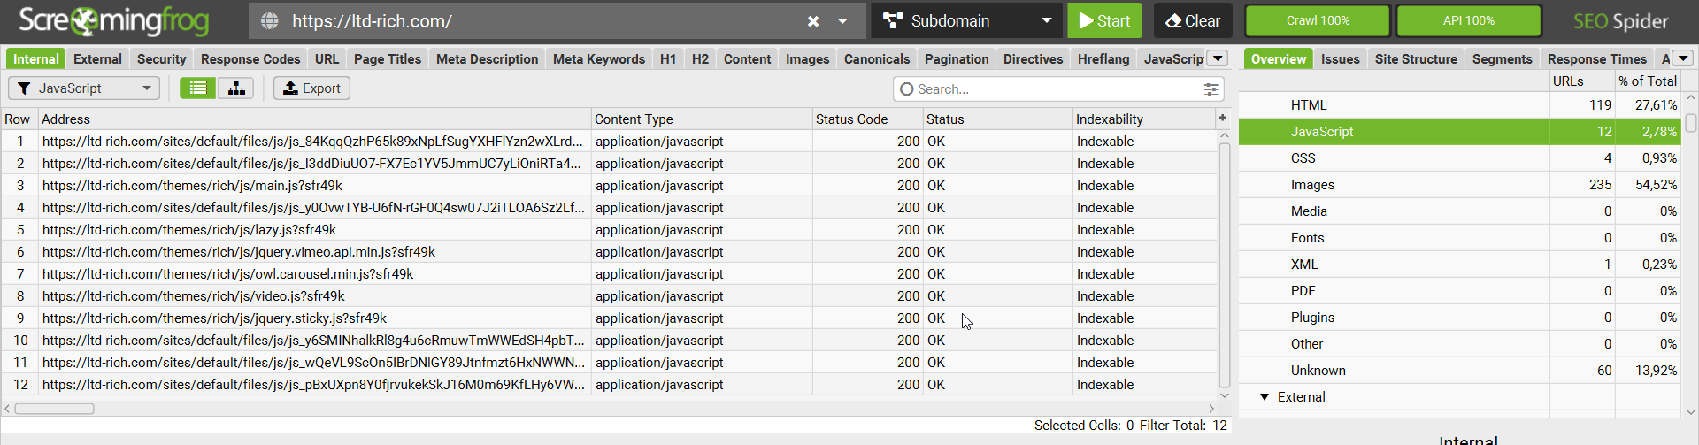Image resolution: width=1699 pixels, height=445 pixels.
Task: Clear the URL with the X icon
Action: pos(813,21)
